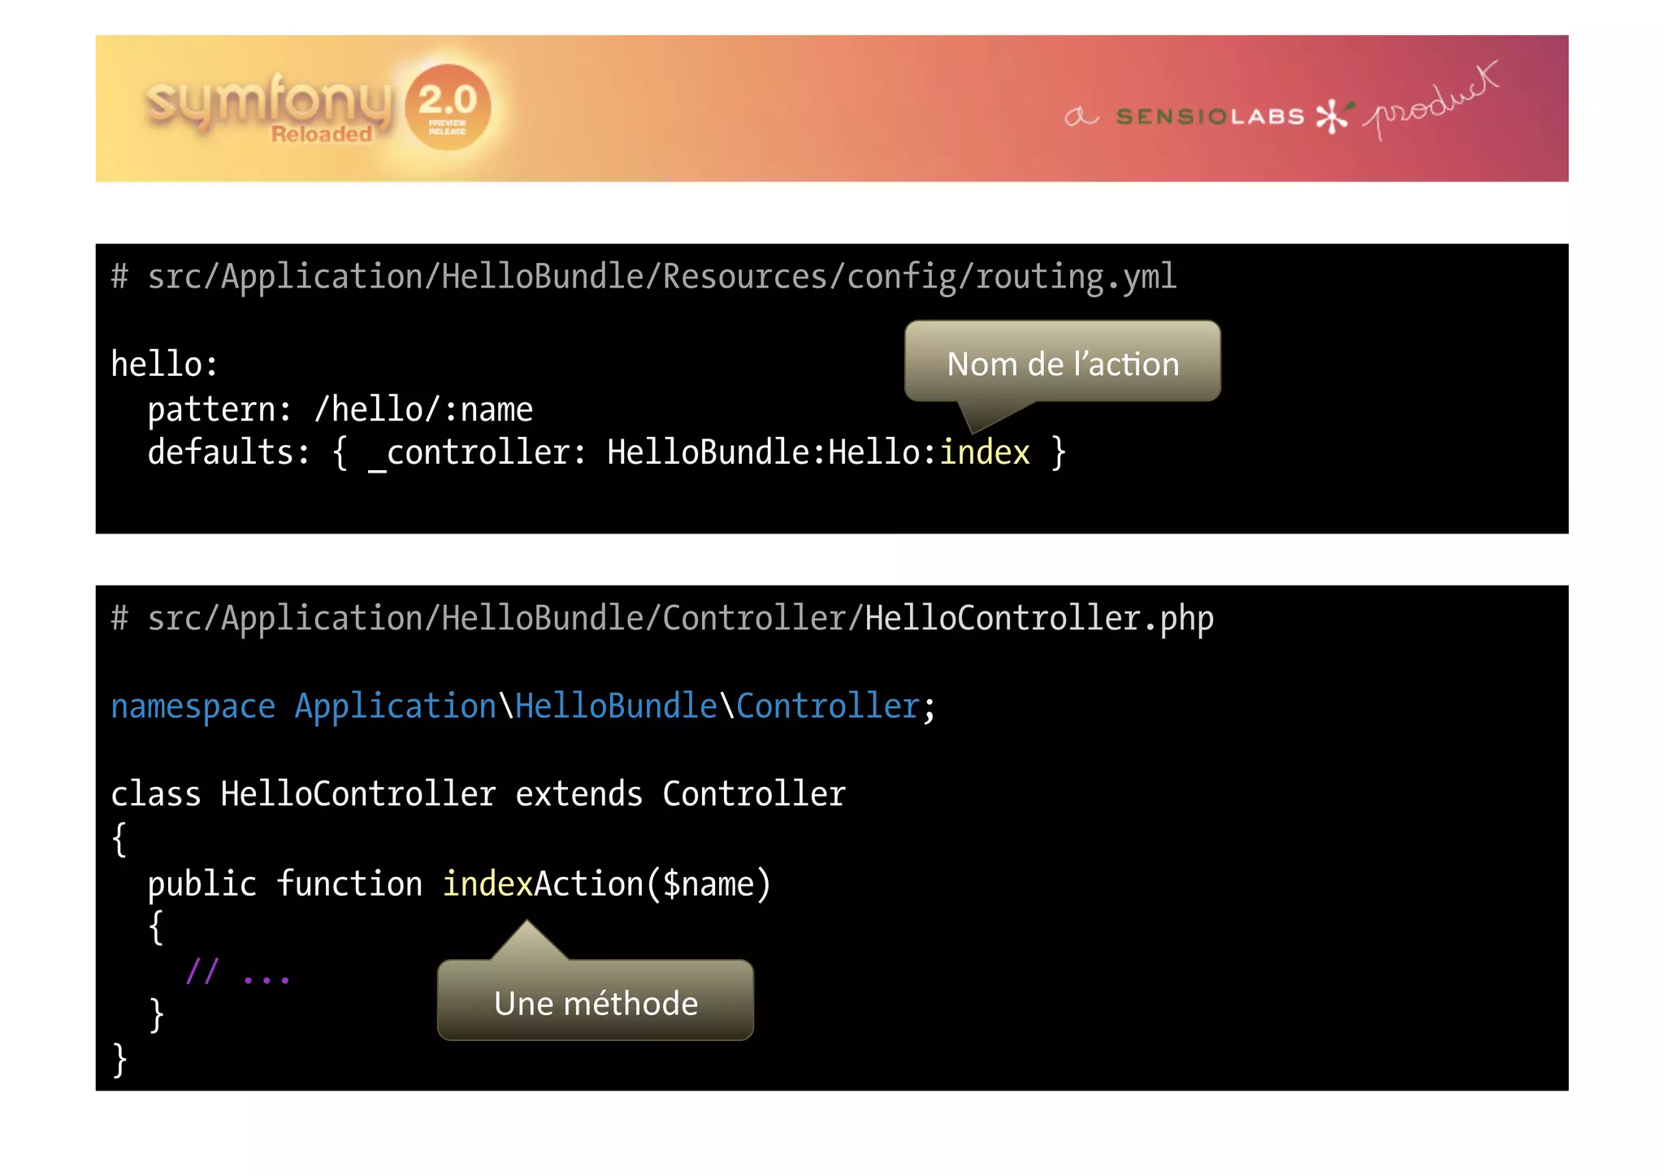Click the 2.0 preview release badge
The image size is (1664, 1175).
click(x=447, y=107)
